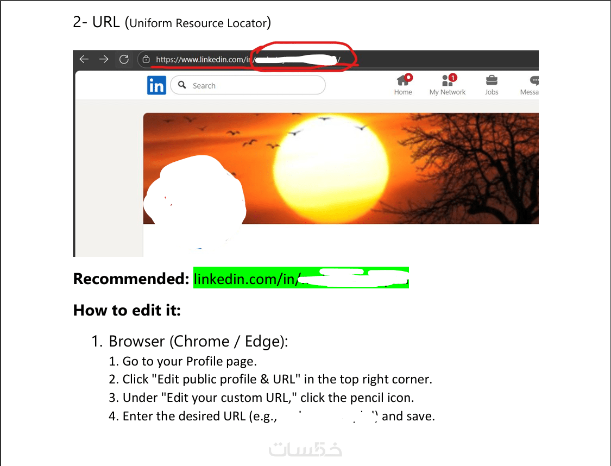611x466 pixels.
Task: Open the Jobs briefcase icon
Action: (x=492, y=80)
